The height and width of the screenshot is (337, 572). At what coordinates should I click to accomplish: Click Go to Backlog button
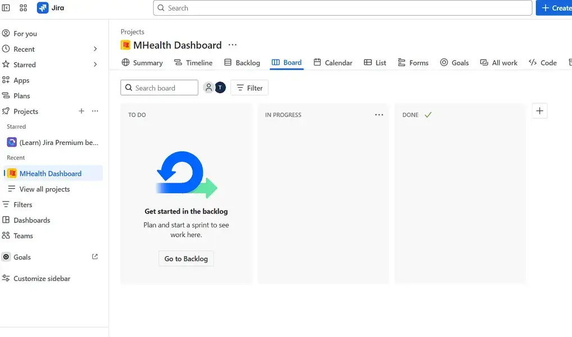pos(186,258)
